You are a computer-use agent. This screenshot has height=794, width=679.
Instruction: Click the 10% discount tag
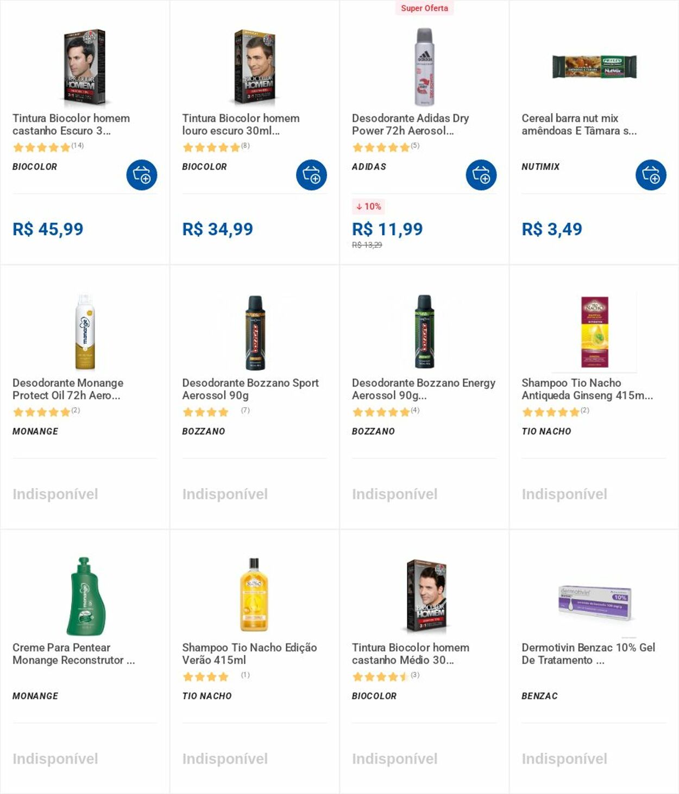369,207
